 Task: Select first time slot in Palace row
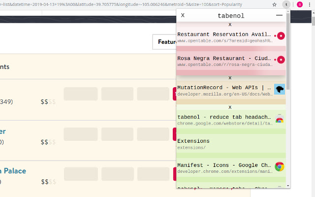[81, 174]
